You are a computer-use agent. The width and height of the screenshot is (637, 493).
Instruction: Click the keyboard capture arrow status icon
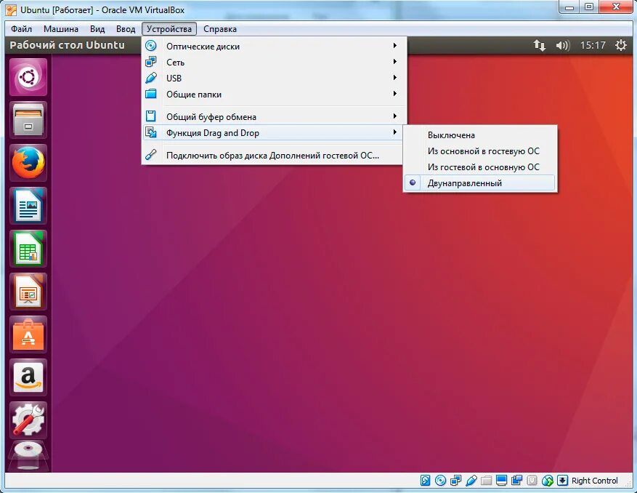point(562,481)
